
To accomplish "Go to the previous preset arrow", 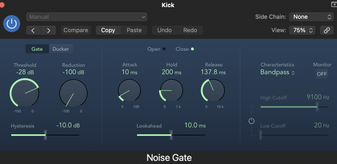I will tap(33, 30).
